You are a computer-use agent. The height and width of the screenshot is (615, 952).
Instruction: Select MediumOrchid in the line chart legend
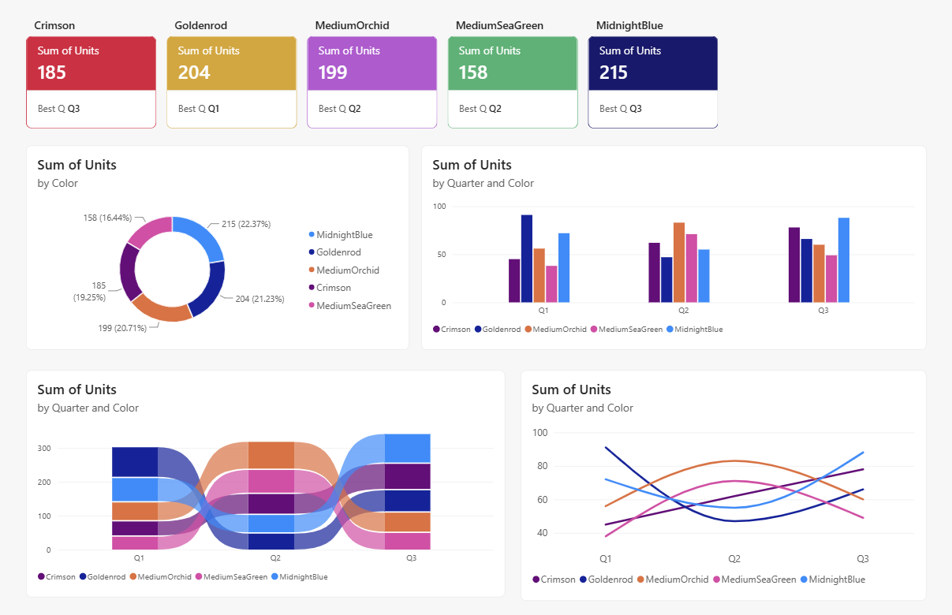(673, 580)
